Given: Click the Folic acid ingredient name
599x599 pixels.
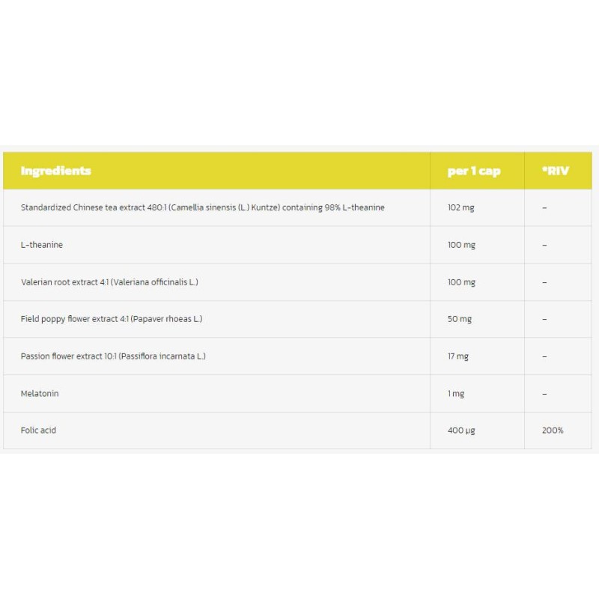Looking at the screenshot, I should [x=38, y=431].
